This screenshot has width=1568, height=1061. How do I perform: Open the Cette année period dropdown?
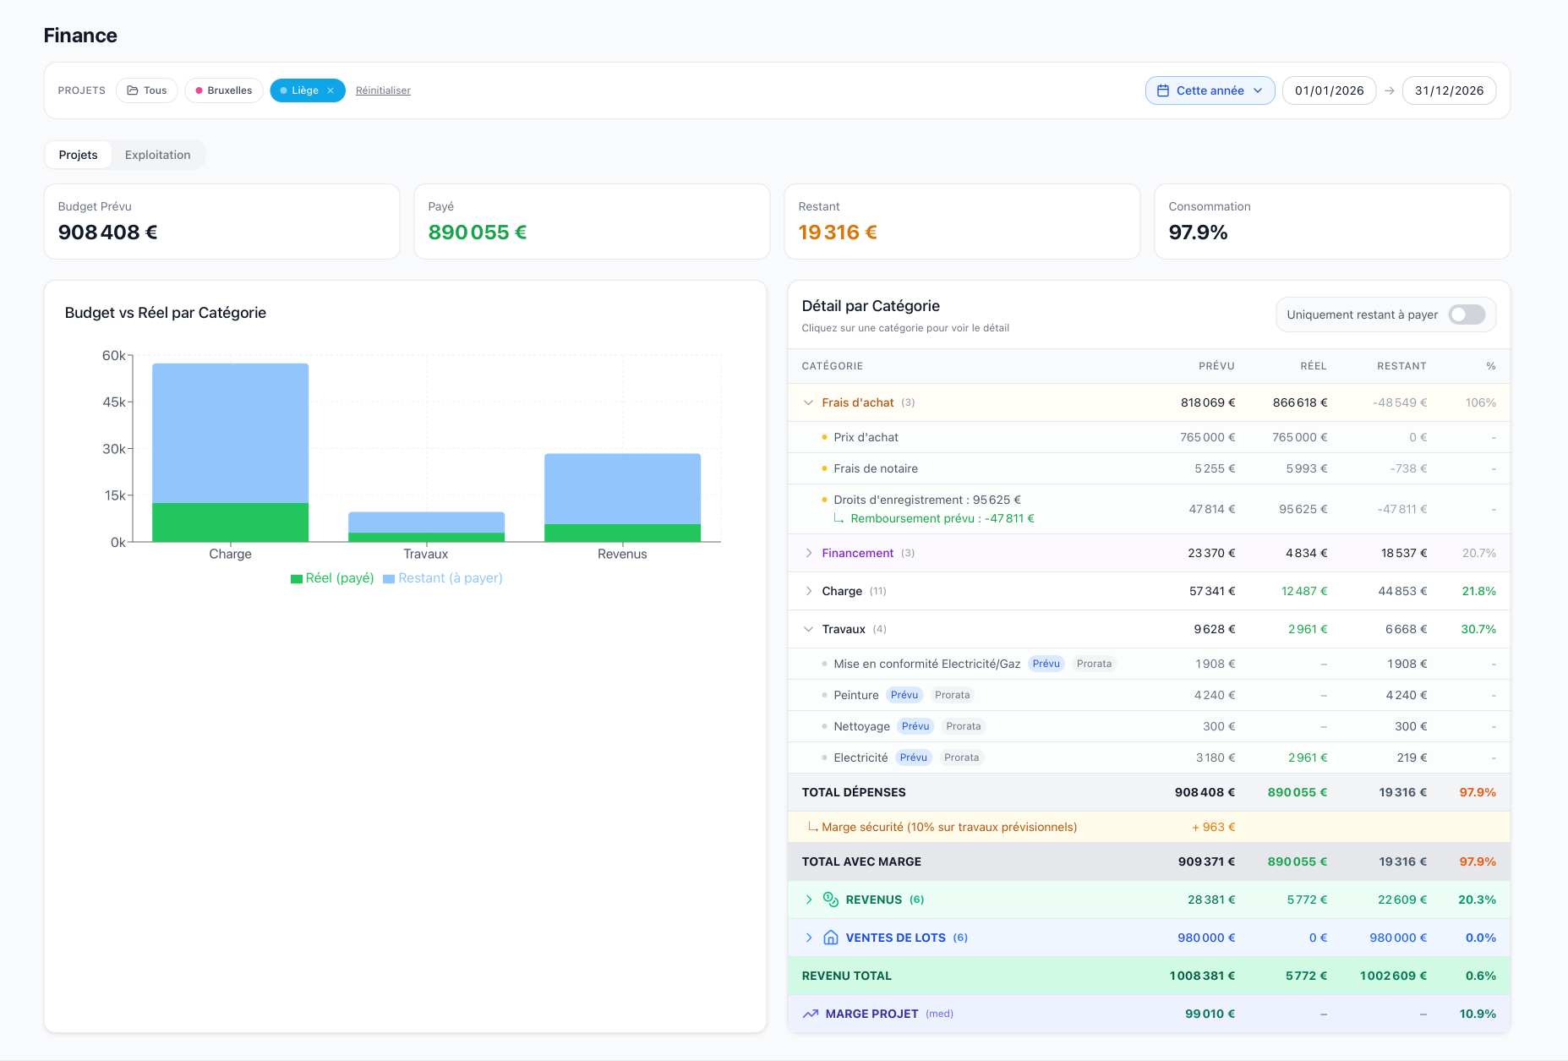coord(1210,90)
